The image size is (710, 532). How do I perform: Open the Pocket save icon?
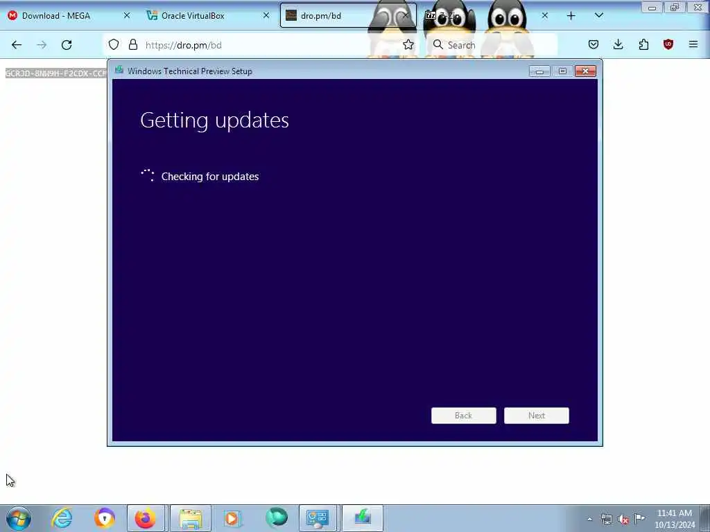tap(594, 44)
